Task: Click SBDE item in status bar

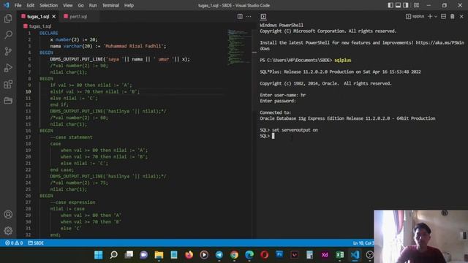Action: 36,243
